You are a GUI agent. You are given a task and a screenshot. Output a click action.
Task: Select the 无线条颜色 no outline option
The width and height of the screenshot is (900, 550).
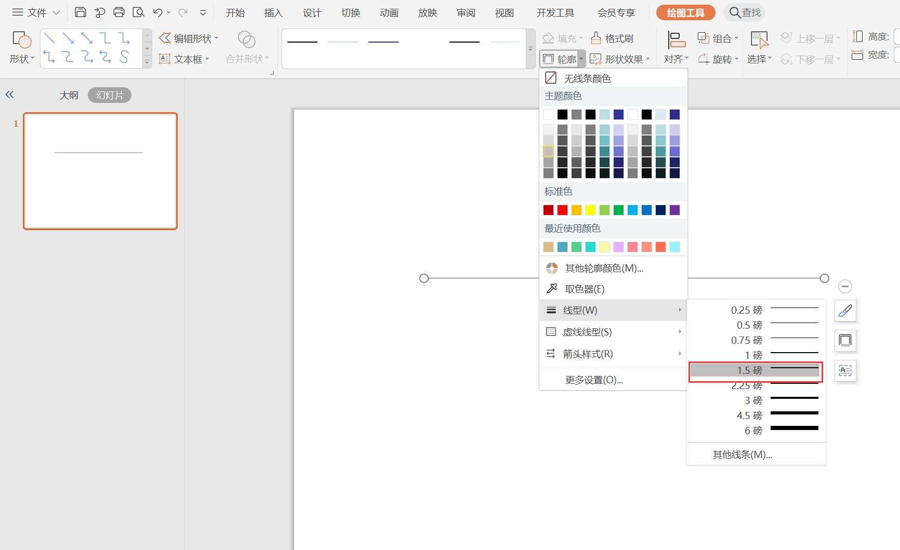click(x=587, y=78)
